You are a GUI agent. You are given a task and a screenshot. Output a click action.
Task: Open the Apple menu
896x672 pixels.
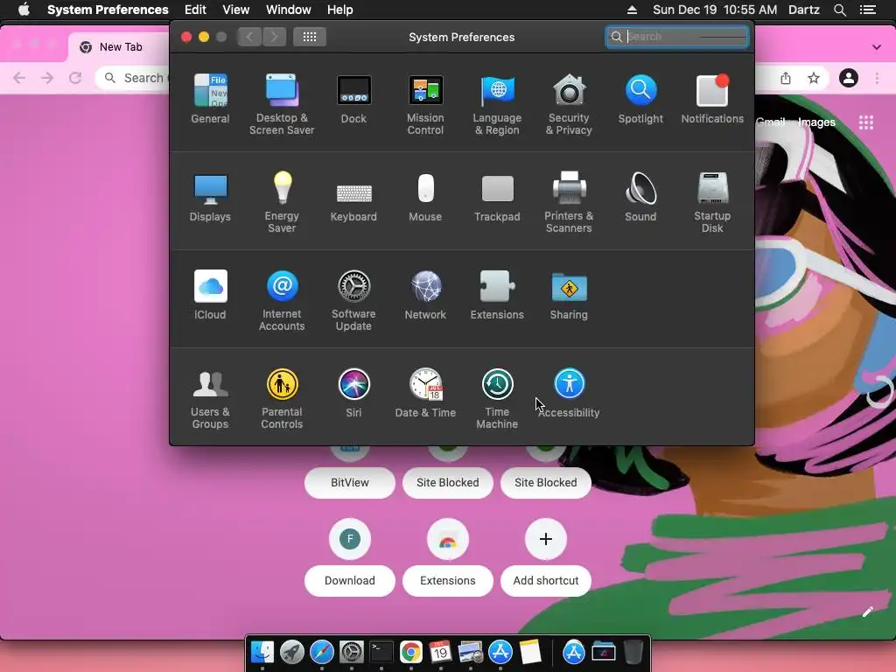click(x=24, y=10)
